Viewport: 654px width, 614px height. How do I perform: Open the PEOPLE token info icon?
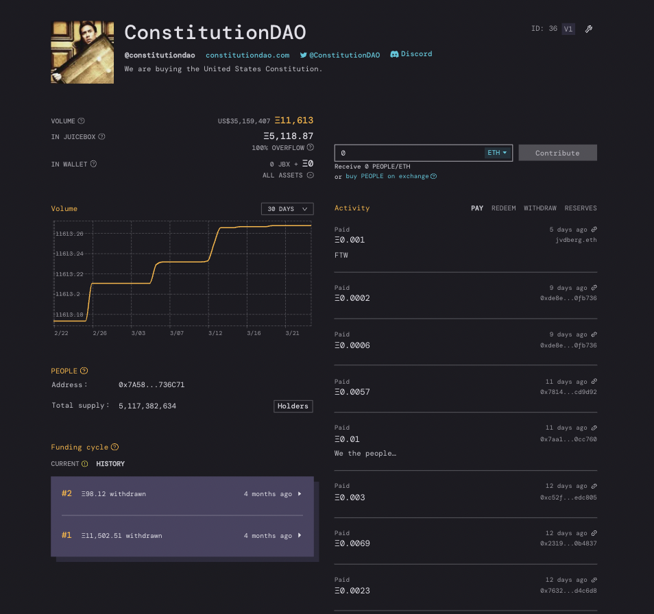click(x=84, y=371)
